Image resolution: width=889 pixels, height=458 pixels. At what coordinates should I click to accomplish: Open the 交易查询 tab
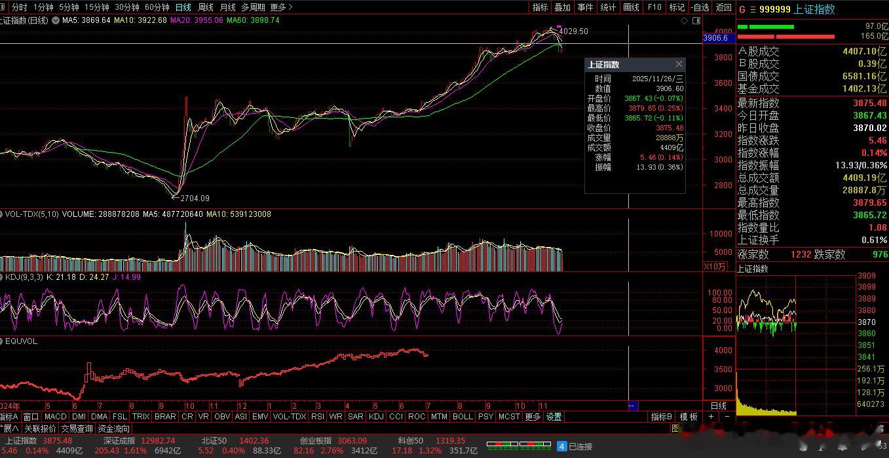pyautogui.click(x=77, y=429)
